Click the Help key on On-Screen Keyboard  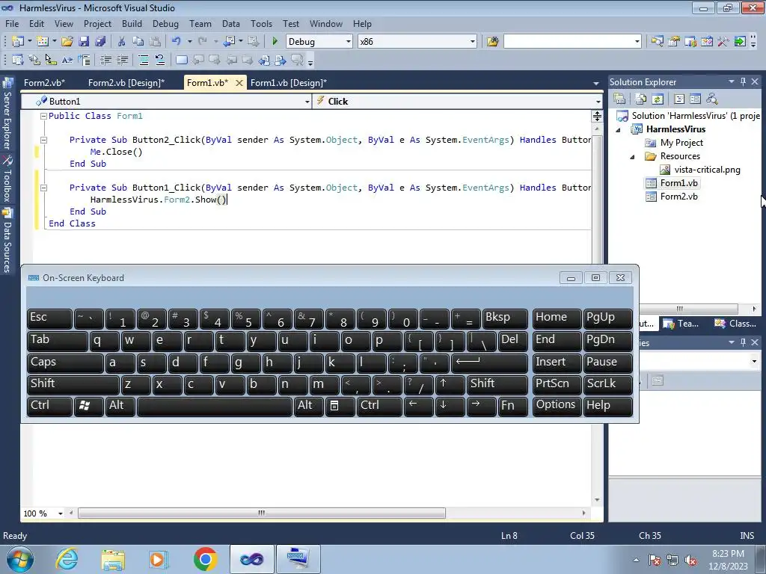click(x=607, y=406)
